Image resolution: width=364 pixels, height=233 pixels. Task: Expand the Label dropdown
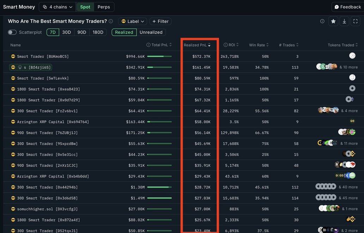coord(133,22)
